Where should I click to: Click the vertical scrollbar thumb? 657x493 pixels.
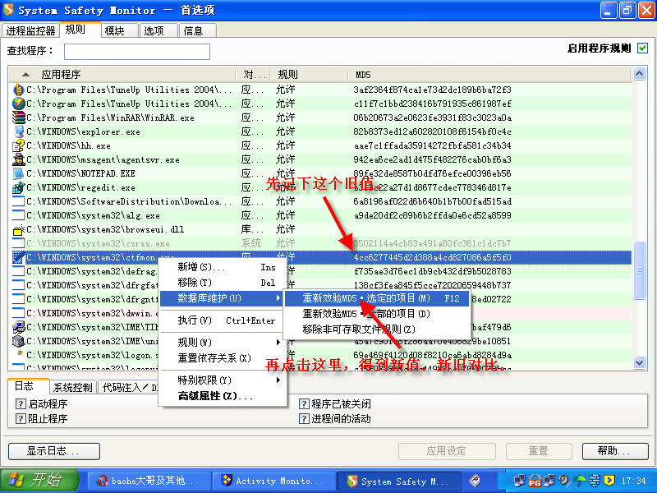tap(639, 270)
